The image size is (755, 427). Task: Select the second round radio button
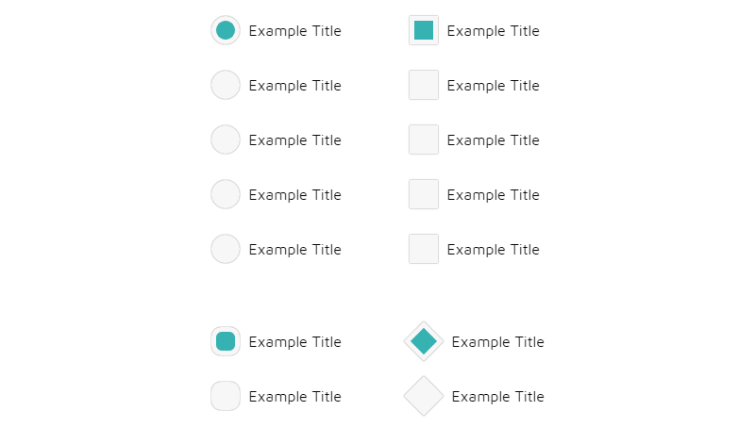coord(226,85)
